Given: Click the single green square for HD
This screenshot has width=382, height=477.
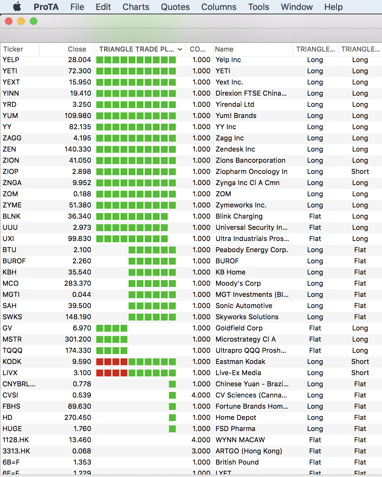Looking at the screenshot, I should [172, 418].
